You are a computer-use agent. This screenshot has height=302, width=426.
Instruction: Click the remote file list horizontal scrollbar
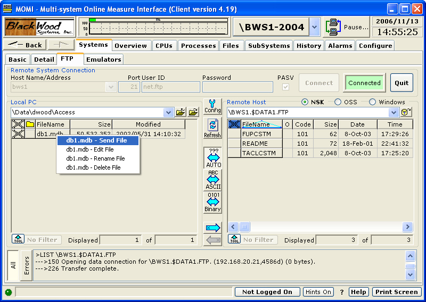pos(319,227)
